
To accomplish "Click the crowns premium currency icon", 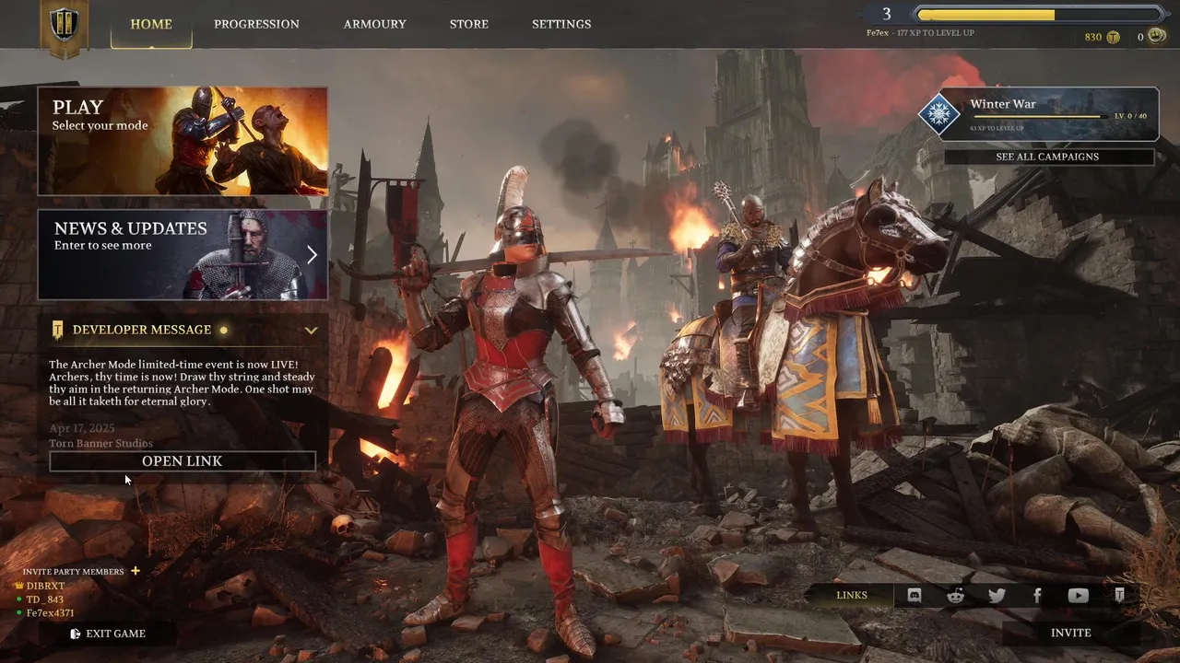I will point(1157,37).
